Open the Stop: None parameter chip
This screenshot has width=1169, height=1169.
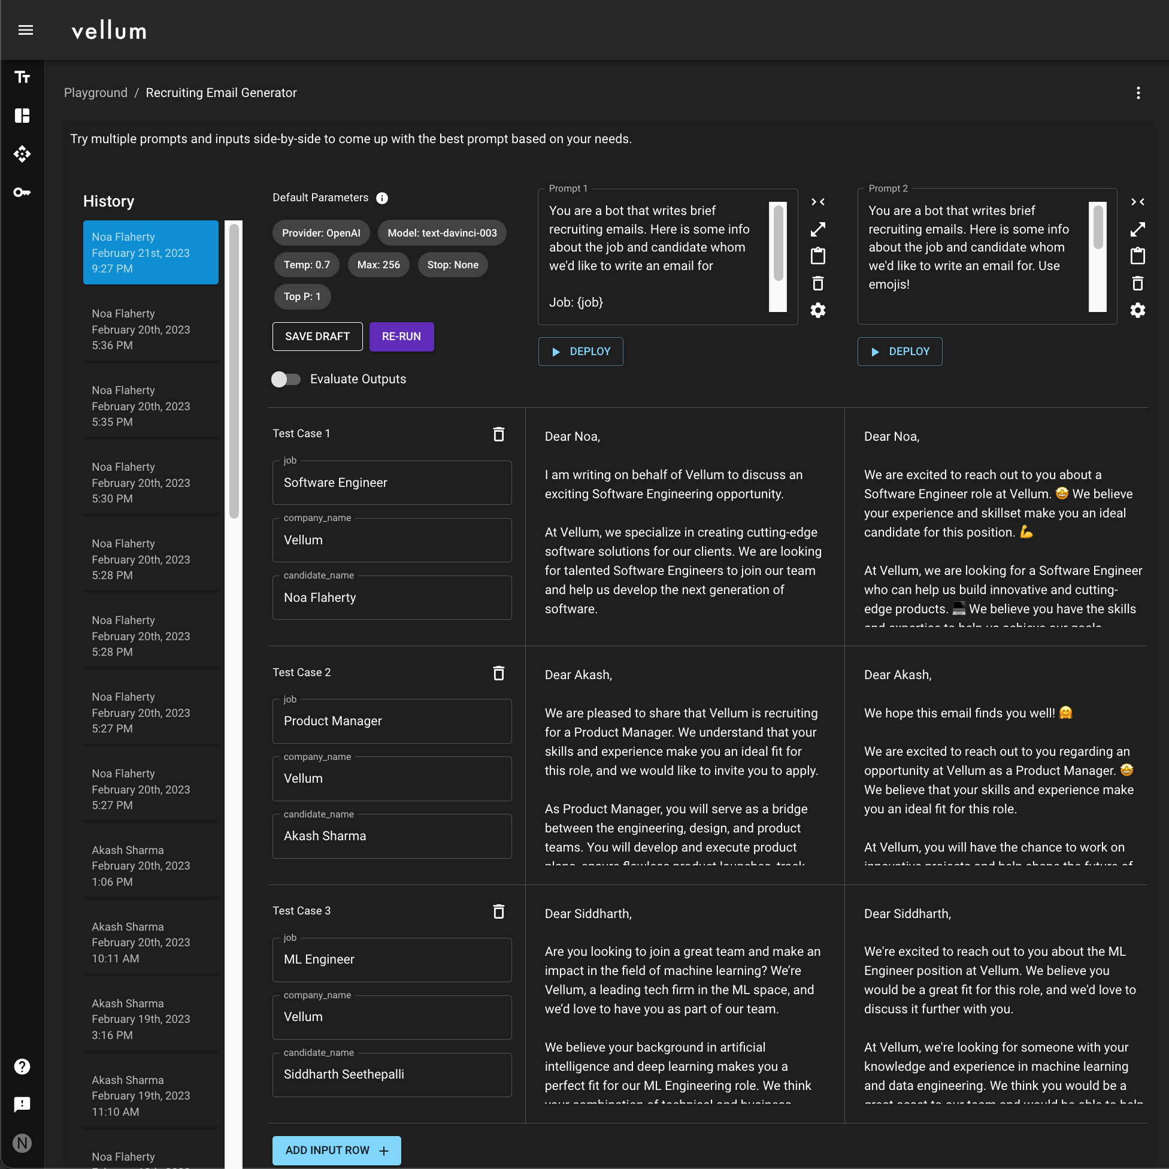click(x=453, y=265)
